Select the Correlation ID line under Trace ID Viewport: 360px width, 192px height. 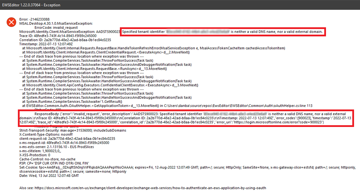[x=62, y=40]
